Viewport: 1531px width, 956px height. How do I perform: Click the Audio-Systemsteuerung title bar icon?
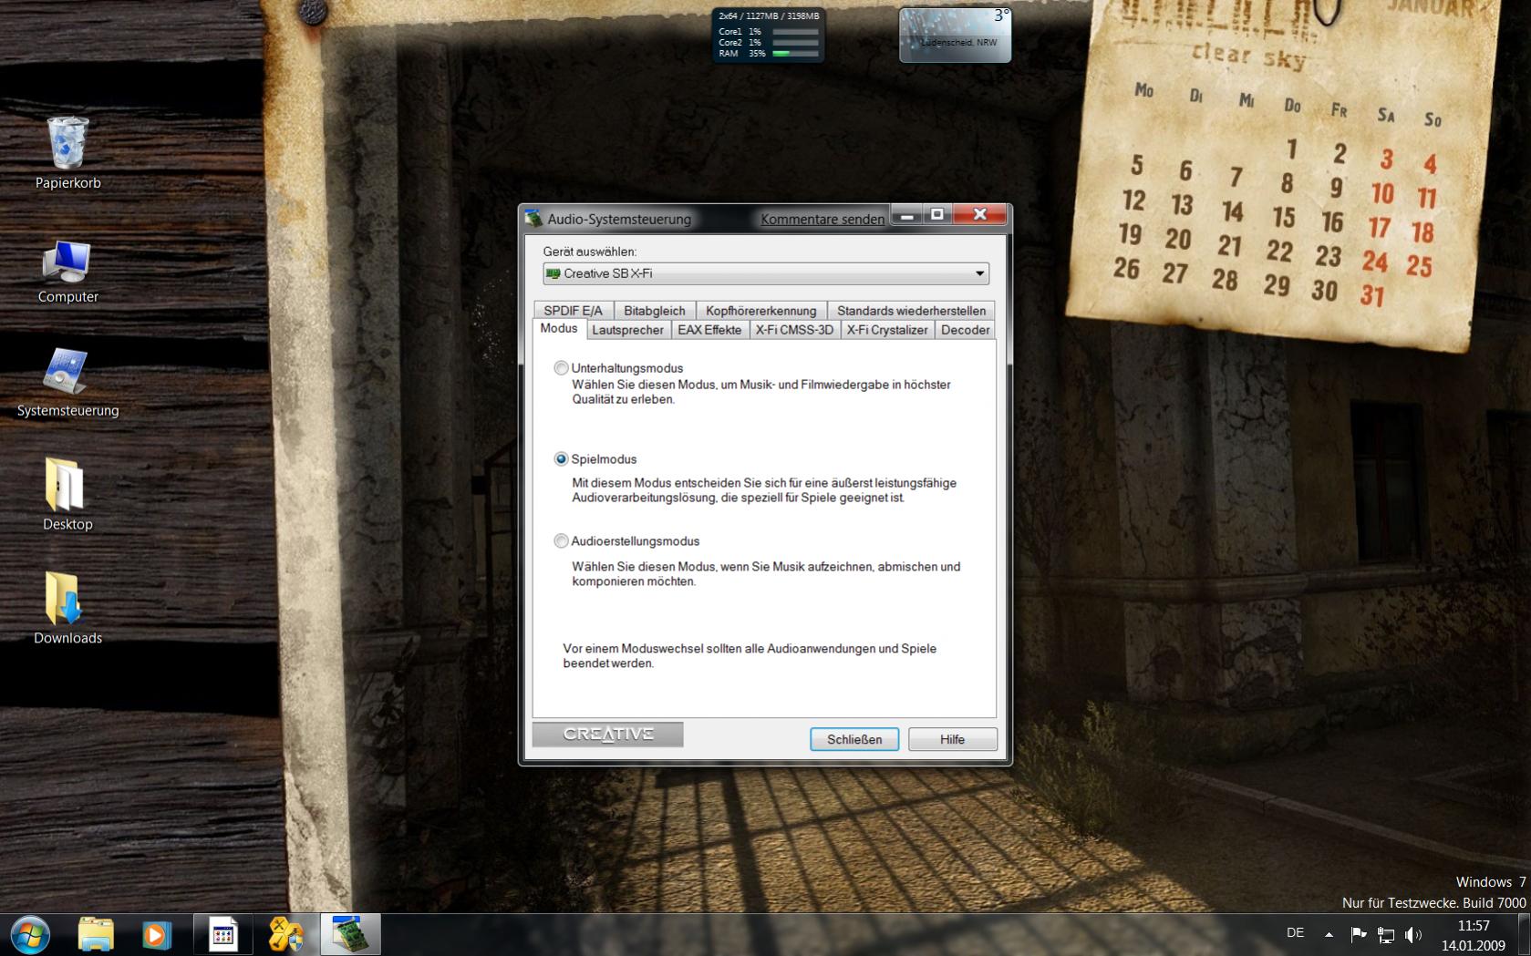pyautogui.click(x=534, y=218)
